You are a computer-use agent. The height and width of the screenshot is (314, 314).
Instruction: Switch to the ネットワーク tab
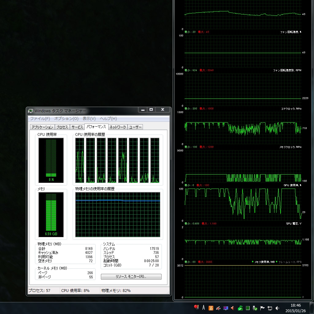point(118,127)
